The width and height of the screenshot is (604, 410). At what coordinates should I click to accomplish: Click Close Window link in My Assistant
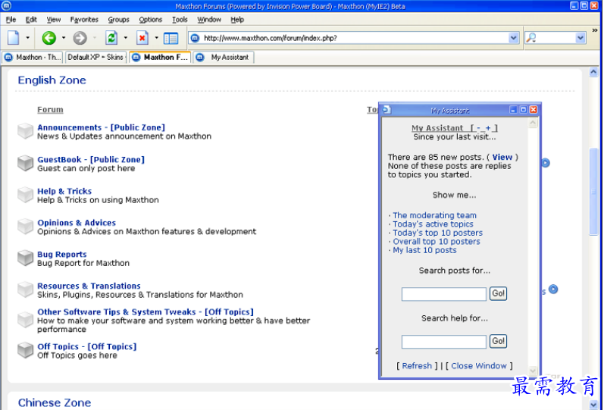[479, 366]
